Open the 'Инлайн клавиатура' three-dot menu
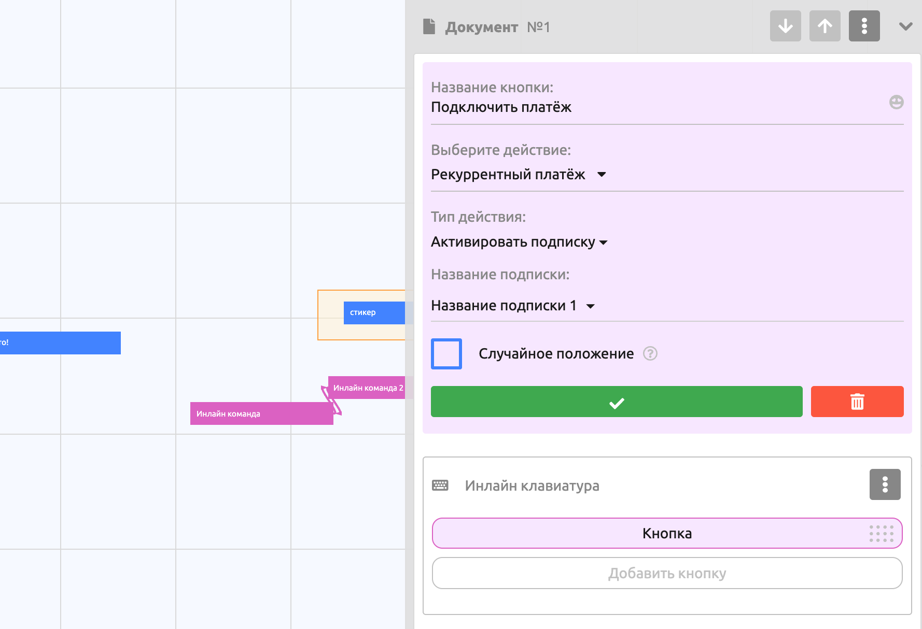922x629 pixels. coord(885,484)
